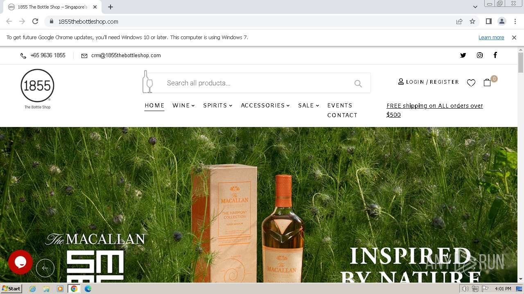The height and width of the screenshot is (294, 524).
Task: Open the Instagram social link
Action: (479, 55)
